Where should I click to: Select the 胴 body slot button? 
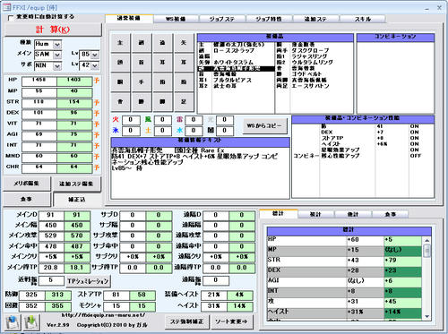pos(120,81)
